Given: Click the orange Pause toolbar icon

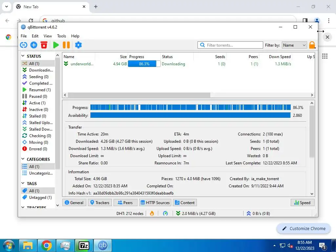Looking at the screenshot, I should [x=66, y=45].
